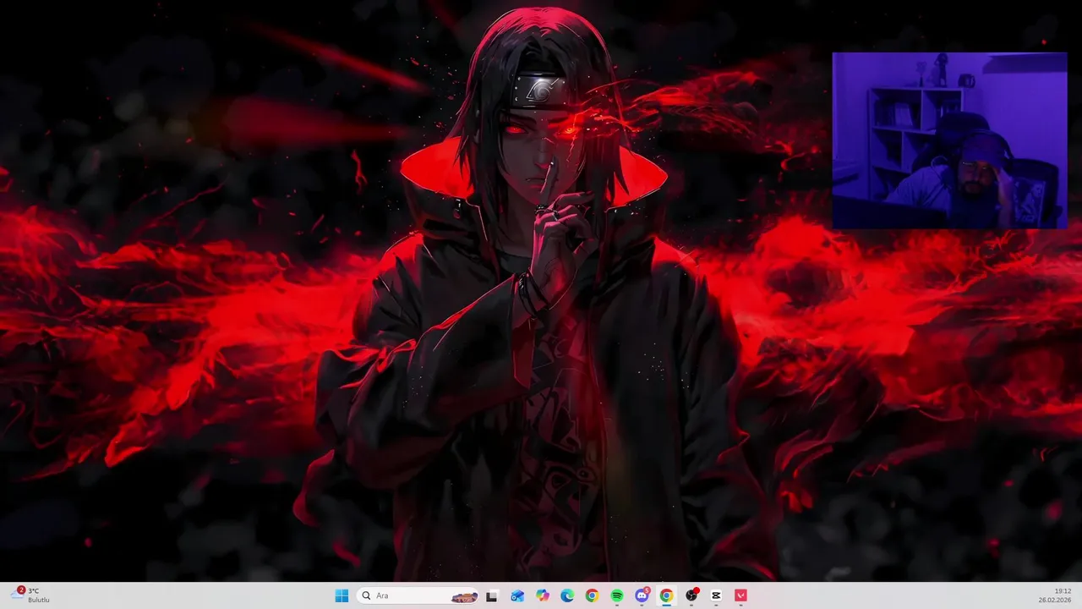Open the Copilot taskbar icon
The width and height of the screenshot is (1082, 609).
pos(543,595)
